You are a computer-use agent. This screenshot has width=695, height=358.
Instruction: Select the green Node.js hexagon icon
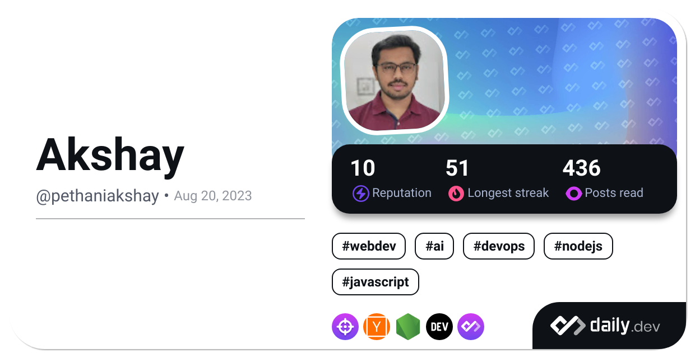click(x=408, y=327)
